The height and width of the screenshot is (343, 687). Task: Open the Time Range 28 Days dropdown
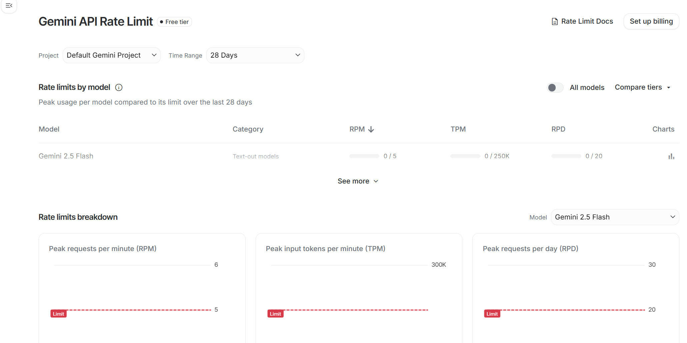coord(255,55)
